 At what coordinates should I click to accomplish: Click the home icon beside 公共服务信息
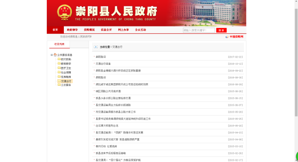coord(55,55)
